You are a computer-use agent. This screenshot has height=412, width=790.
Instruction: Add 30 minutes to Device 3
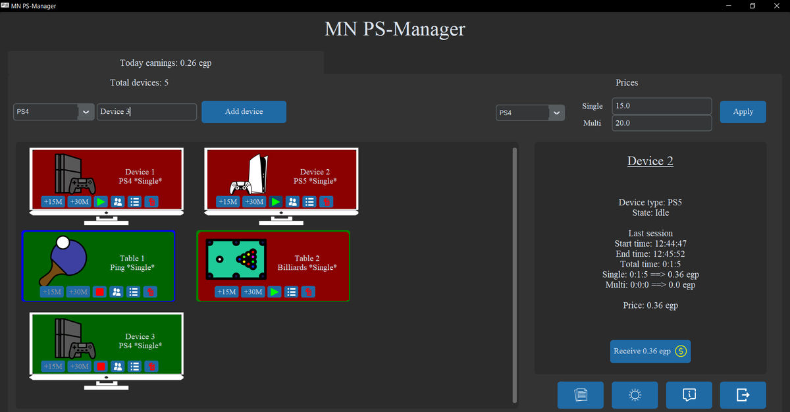coord(79,367)
